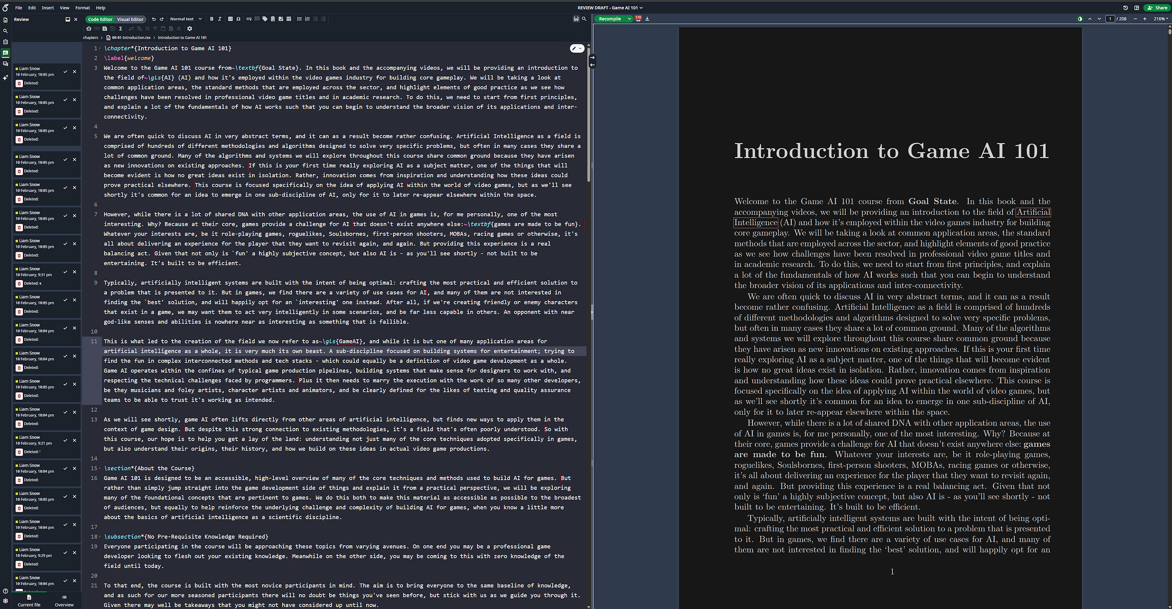Open the Recompile options arrow
The height and width of the screenshot is (609, 1172).
[629, 19]
